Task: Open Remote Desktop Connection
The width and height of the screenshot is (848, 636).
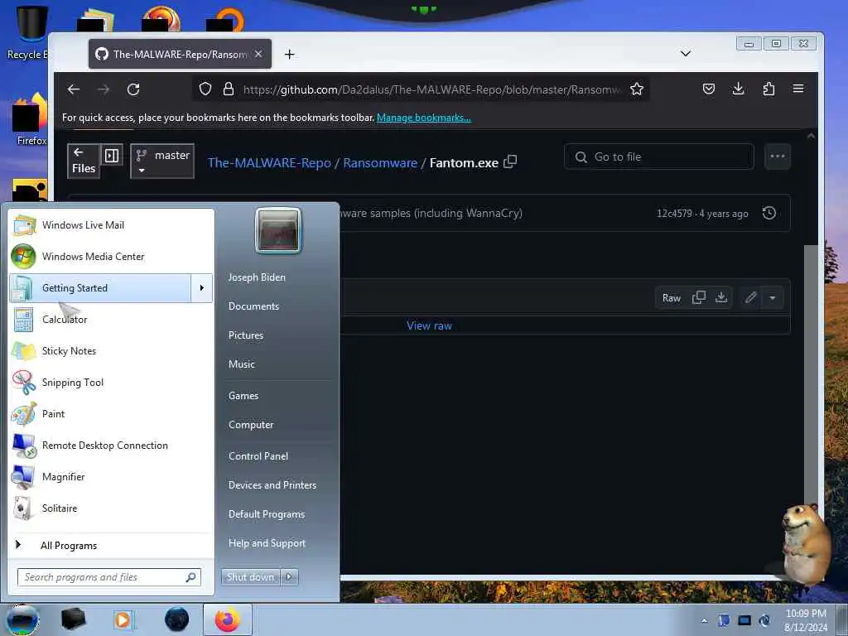Action: click(x=111, y=445)
